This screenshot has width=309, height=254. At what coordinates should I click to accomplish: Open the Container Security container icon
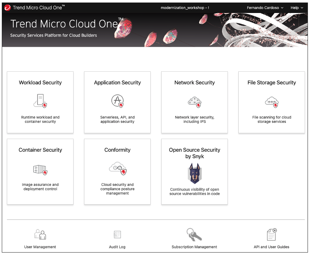tap(40, 170)
